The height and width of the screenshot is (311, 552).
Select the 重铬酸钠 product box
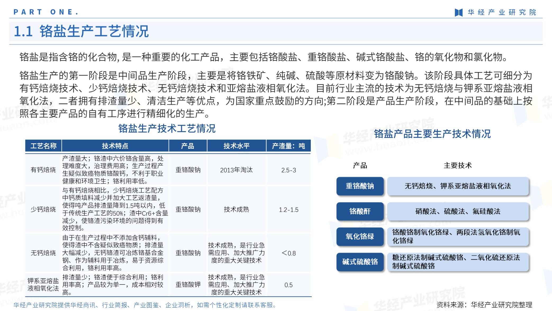point(360,186)
